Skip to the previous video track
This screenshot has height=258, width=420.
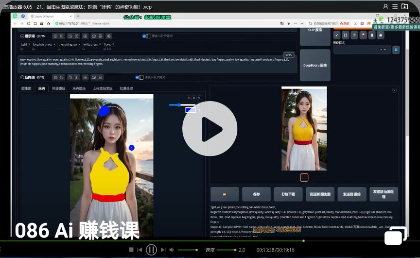(140, 250)
